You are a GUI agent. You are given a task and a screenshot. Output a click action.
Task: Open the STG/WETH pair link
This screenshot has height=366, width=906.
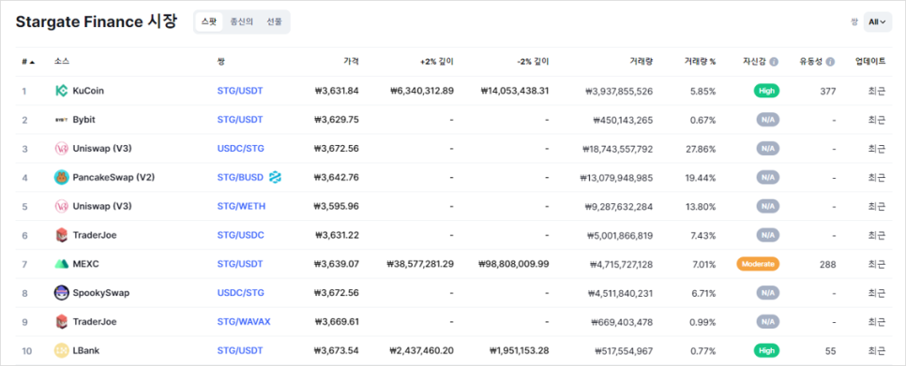coord(242,206)
